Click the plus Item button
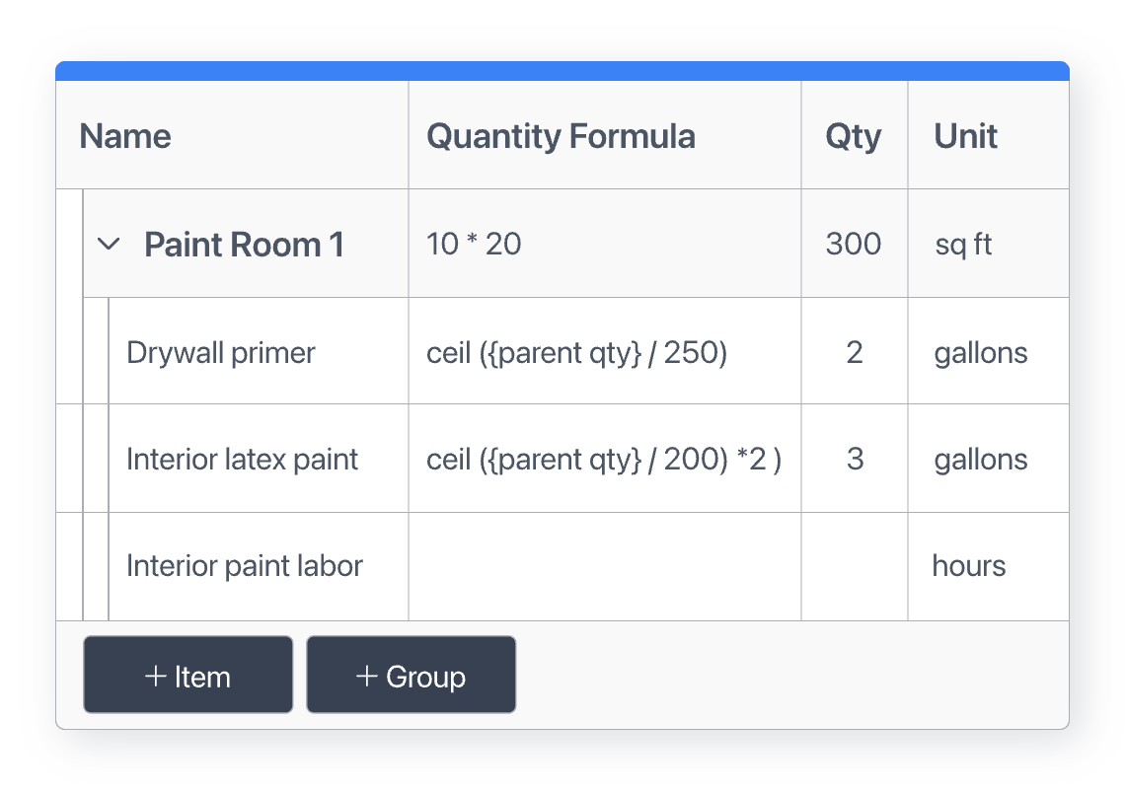This screenshot has height=791, width=1125. tap(187, 676)
